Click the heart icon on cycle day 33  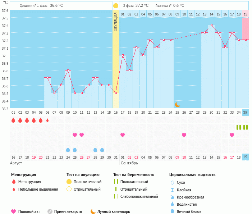(232, 135)
